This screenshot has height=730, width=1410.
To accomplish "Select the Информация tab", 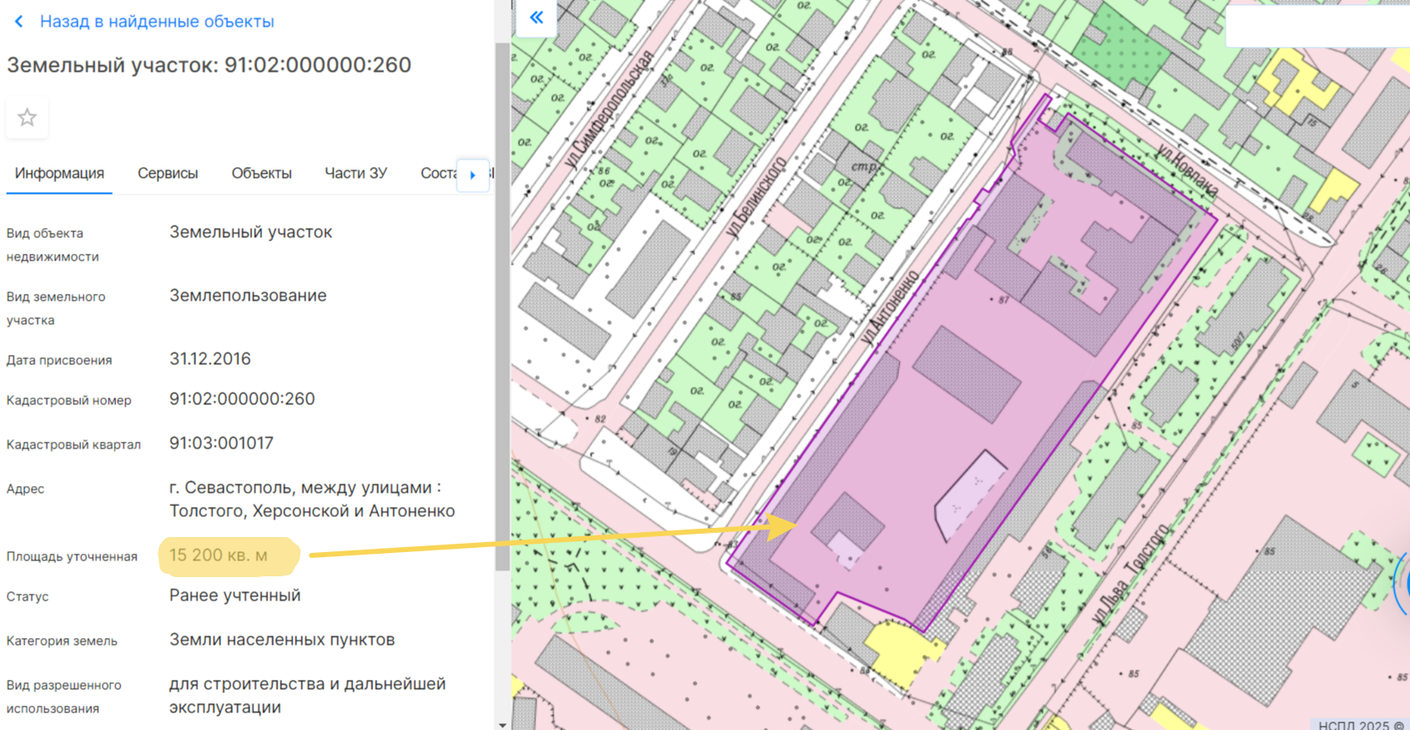I will coord(59,173).
